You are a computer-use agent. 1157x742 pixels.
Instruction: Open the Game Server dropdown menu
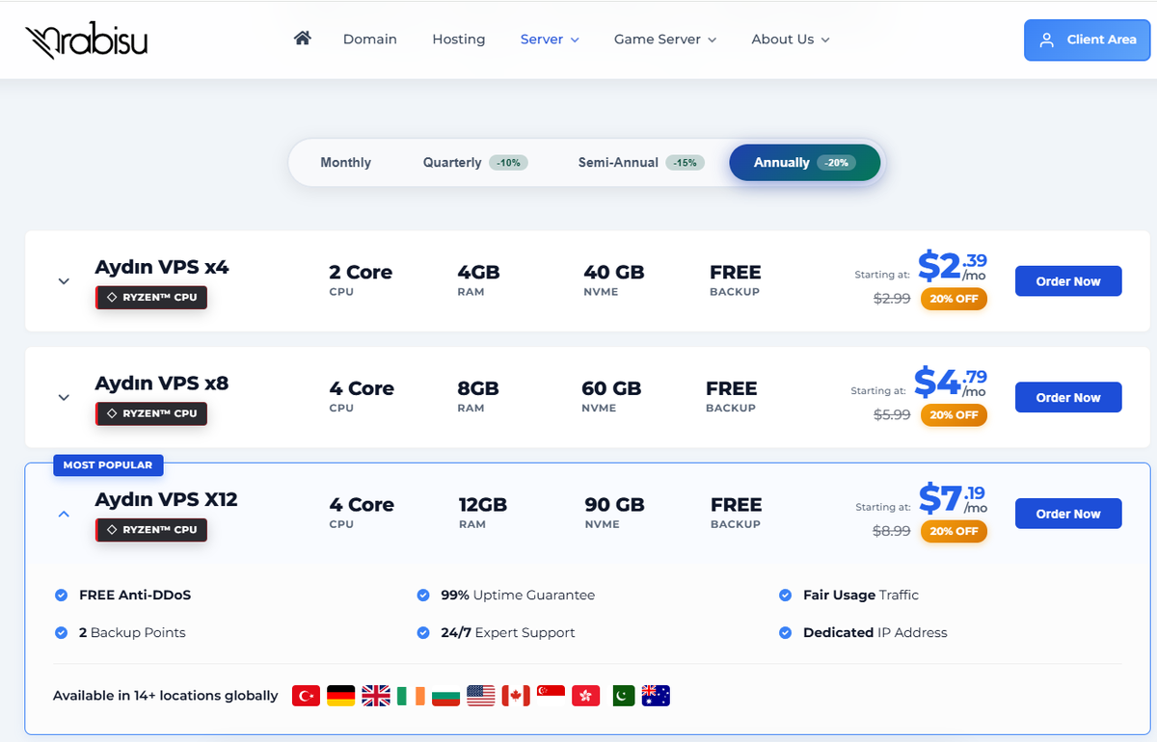click(665, 40)
